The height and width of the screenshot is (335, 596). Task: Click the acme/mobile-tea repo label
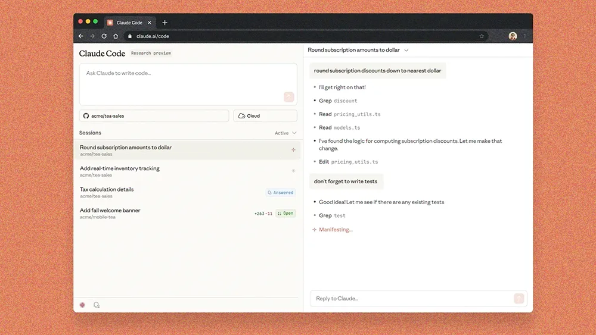point(98,217)
